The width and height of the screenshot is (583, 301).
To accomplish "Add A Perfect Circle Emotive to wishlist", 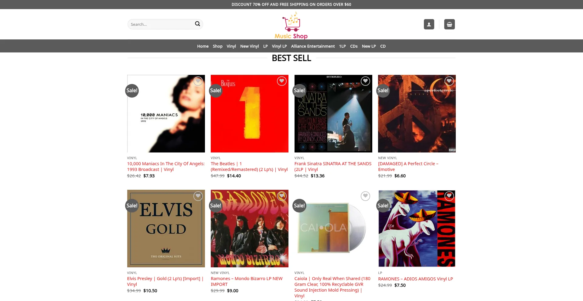I will click(x=449, y=81).
